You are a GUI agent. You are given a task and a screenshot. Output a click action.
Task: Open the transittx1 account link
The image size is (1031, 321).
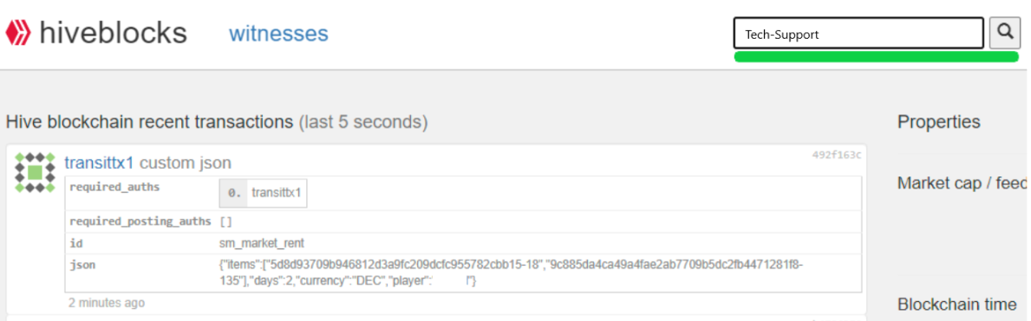click(x=100, y=162)
